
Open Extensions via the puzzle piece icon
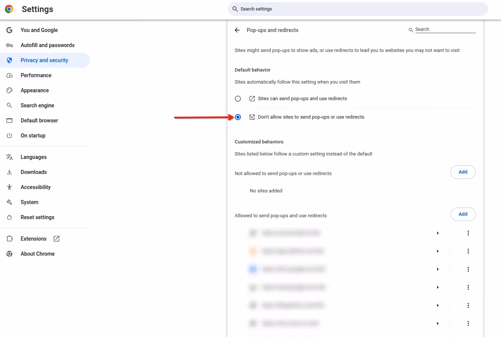point(9,239)
